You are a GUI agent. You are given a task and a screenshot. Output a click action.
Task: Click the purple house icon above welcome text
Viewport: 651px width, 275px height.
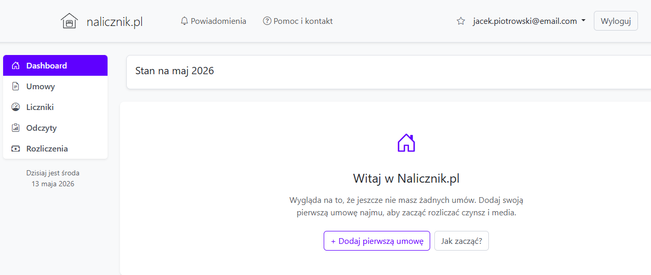click(406, 143)
